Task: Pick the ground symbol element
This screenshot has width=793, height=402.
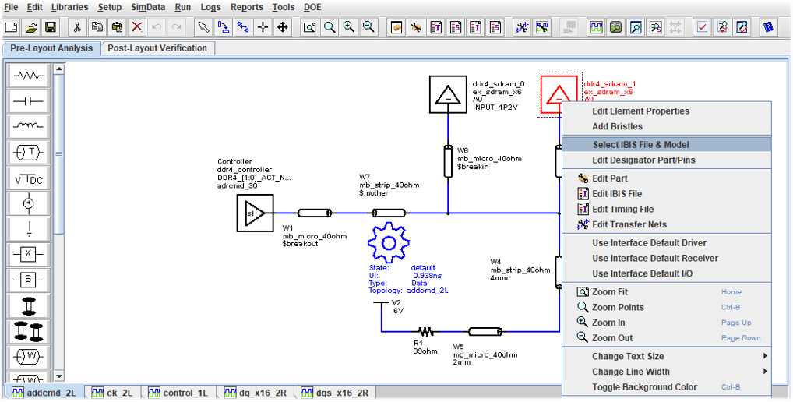Action: tap(29, 229)
